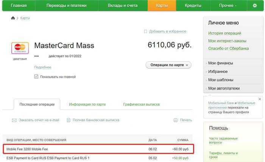Image resolution: width=265 pixels, height=162 pixels.
Task: Click the date 05.02 cell
Action: (153, 158)
